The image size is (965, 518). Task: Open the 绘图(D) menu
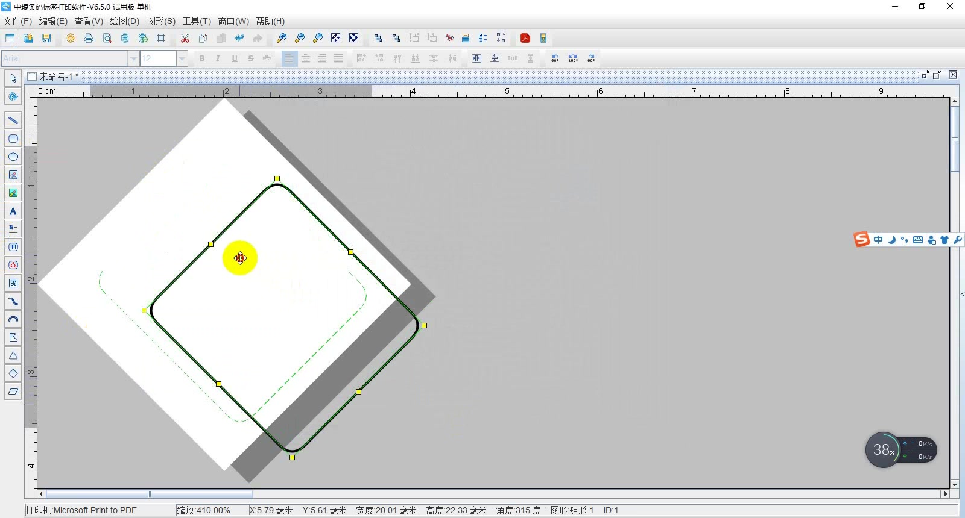(x=124, y=21)
